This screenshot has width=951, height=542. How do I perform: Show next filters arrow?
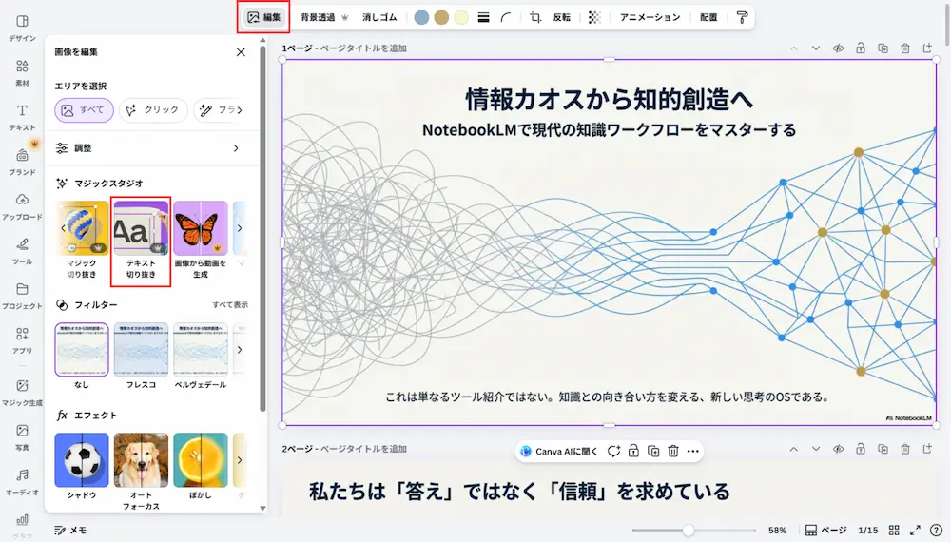tap(240, 350)
